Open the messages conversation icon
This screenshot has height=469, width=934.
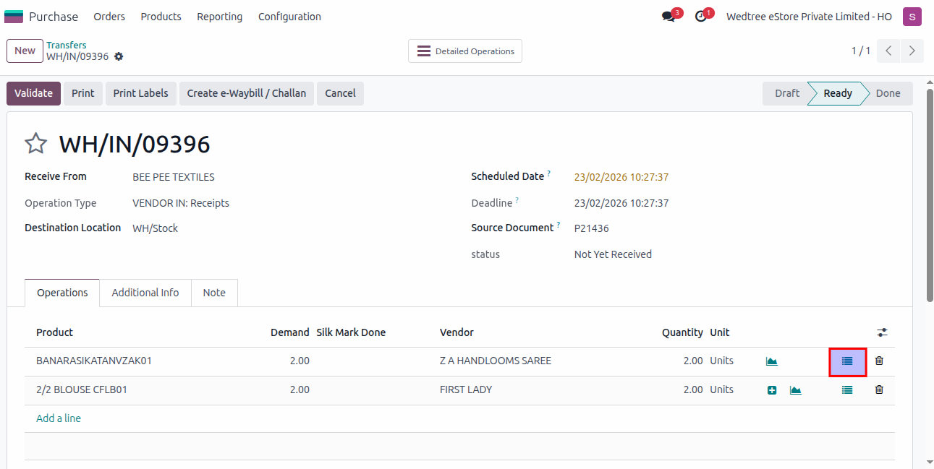tap(668, 17)
